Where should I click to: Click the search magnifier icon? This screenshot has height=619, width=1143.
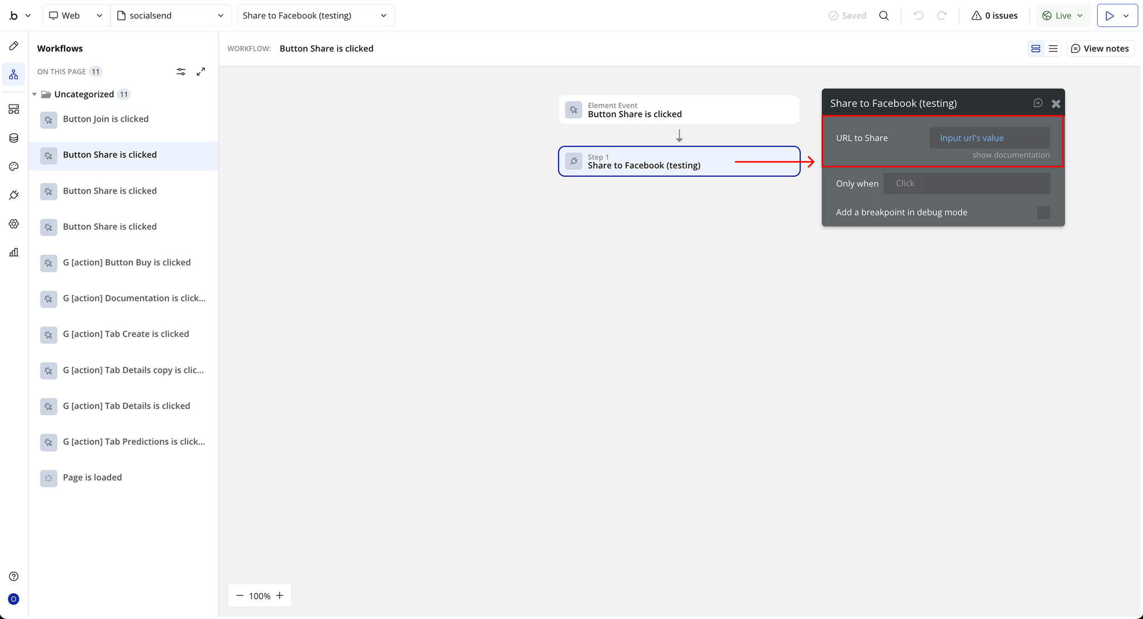[884, 16]
